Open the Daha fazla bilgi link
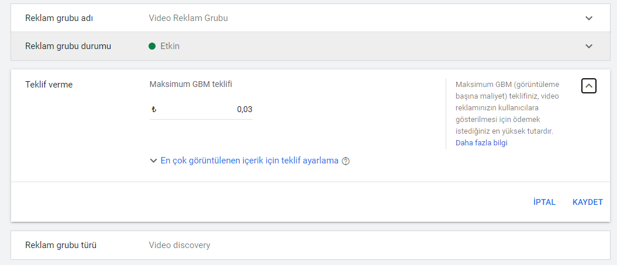Image resolution: width=617 pixels, height=265 pixels. click(481, 143)
